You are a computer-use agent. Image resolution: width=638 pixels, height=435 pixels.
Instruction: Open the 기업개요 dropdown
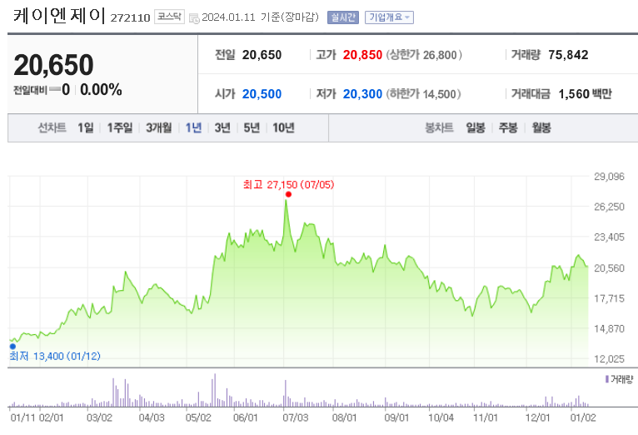[389, 17]
